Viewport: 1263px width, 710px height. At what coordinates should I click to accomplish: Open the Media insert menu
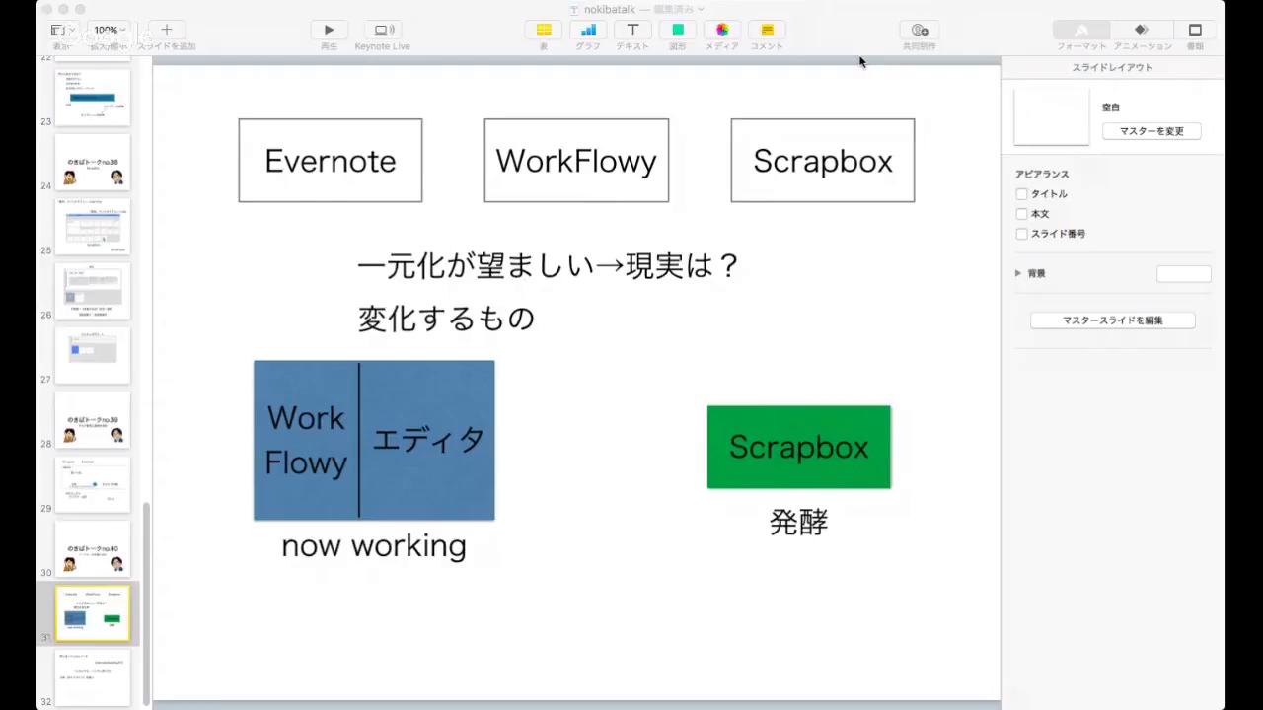coord(722,31)
